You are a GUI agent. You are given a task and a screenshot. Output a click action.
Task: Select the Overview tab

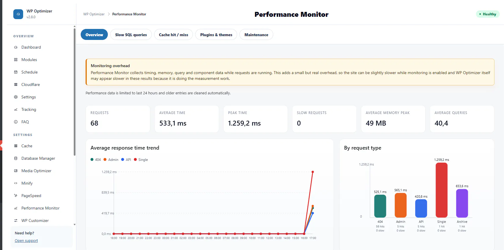[94, 35]
